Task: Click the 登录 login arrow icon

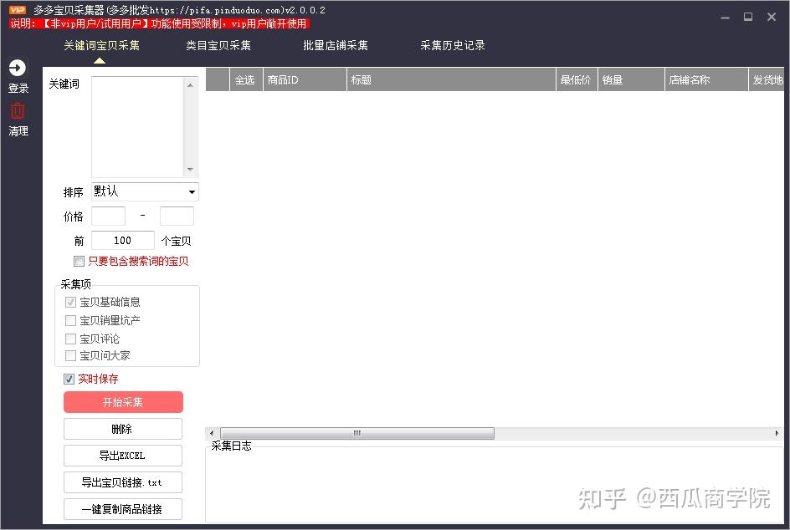Action: click(18, 69)
